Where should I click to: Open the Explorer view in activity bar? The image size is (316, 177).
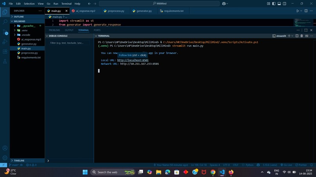click(x=5, y=12)
